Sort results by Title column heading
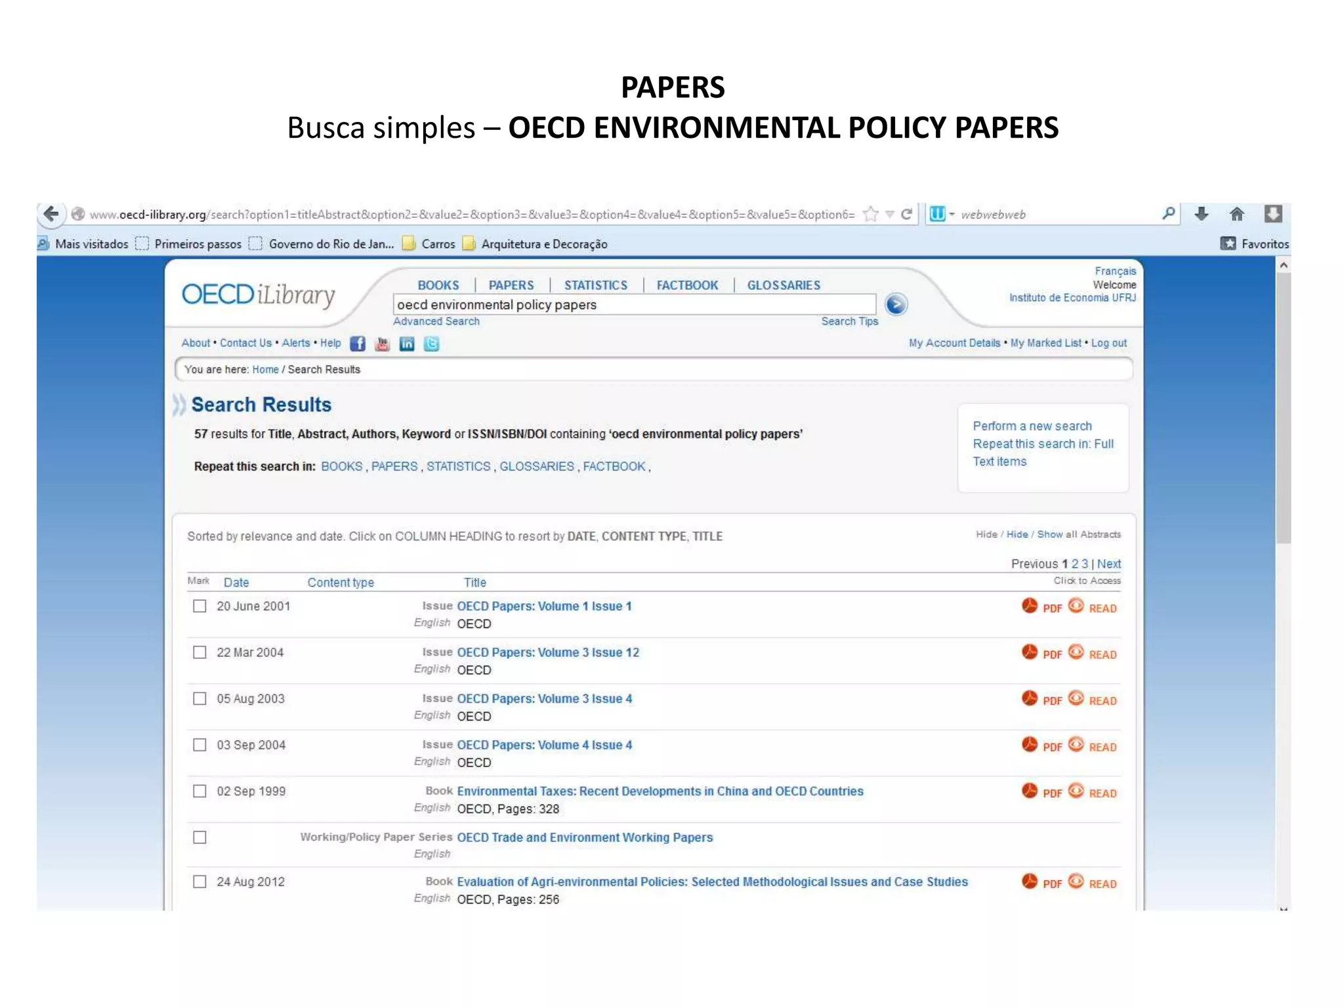This screenshot has height=1008, width=1344. 475,582
